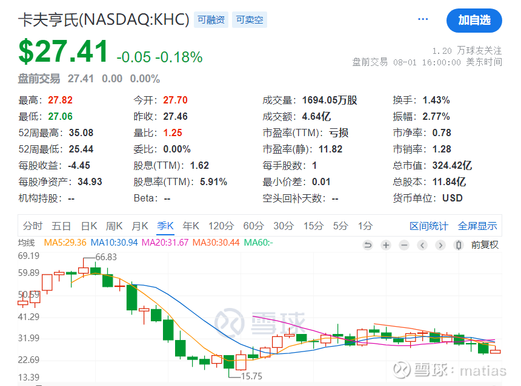This screenshot has height=386, width=521.
Task: Click the 换手 value 1.43%
Action: [x=436, y=100]
